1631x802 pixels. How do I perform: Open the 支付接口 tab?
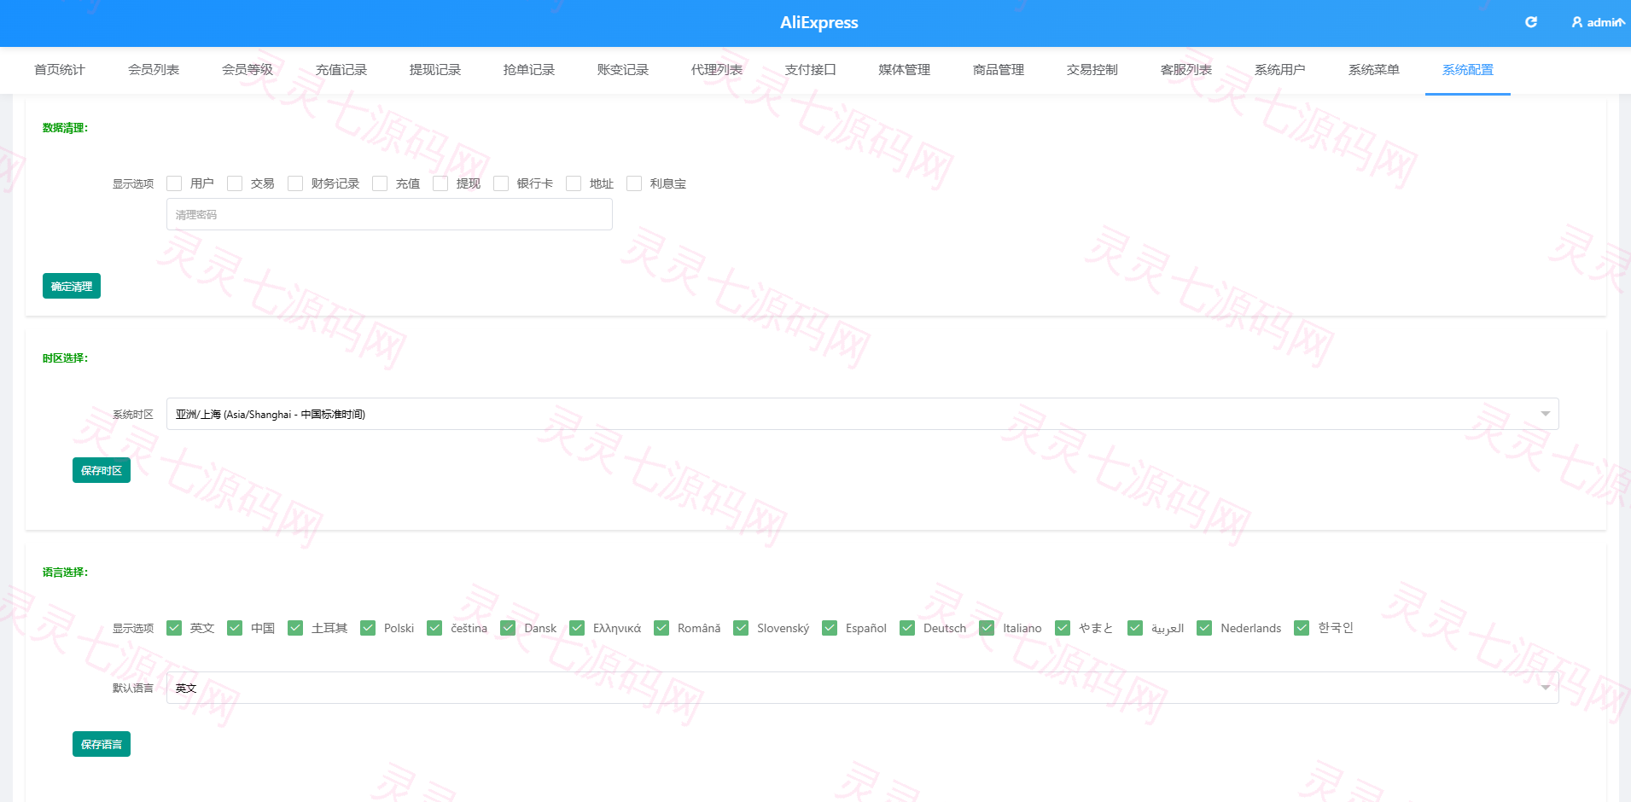point(811,70)
